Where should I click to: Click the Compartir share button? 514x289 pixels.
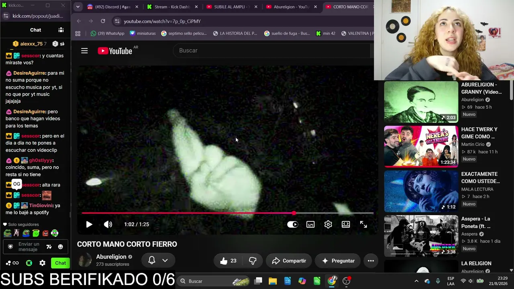click(x=289, y=261)
